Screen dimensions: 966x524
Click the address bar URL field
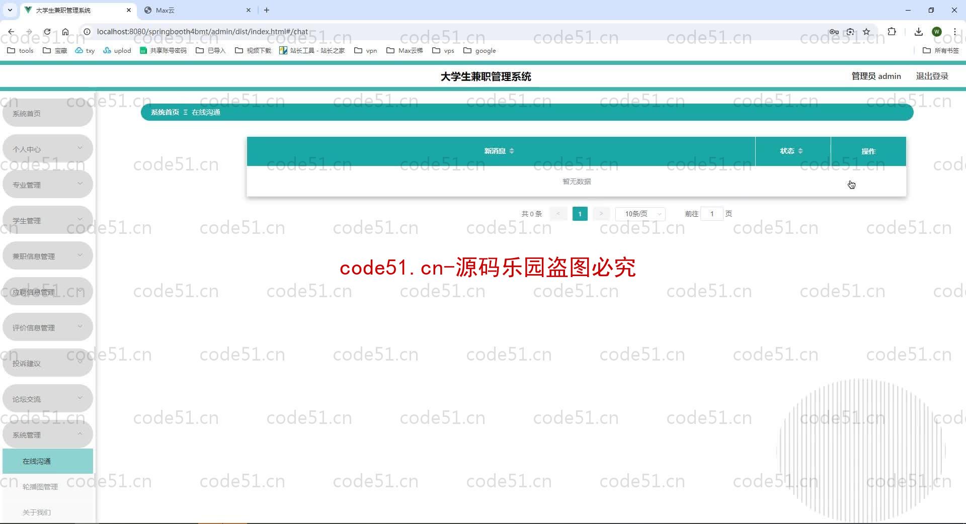coord(453,32)
